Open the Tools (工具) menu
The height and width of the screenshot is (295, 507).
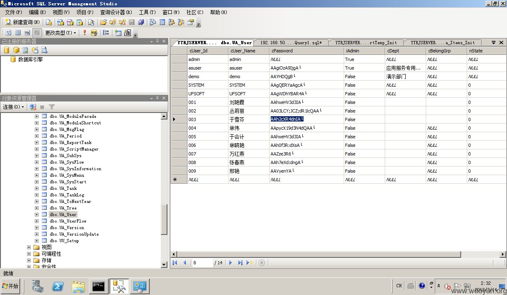pyautogui.click(x=147, y=12)
